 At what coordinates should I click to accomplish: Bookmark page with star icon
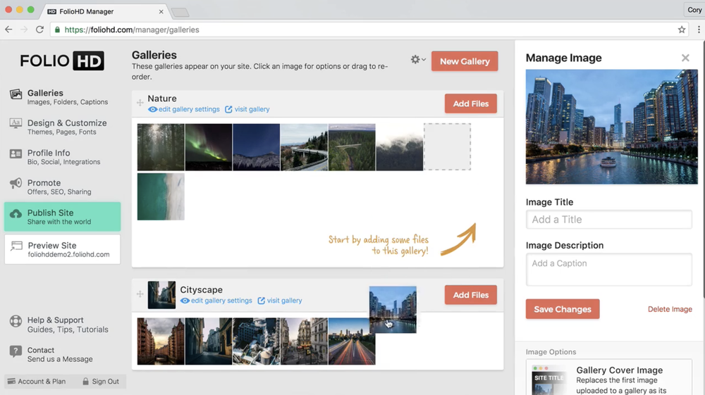[x=682, y=30]
